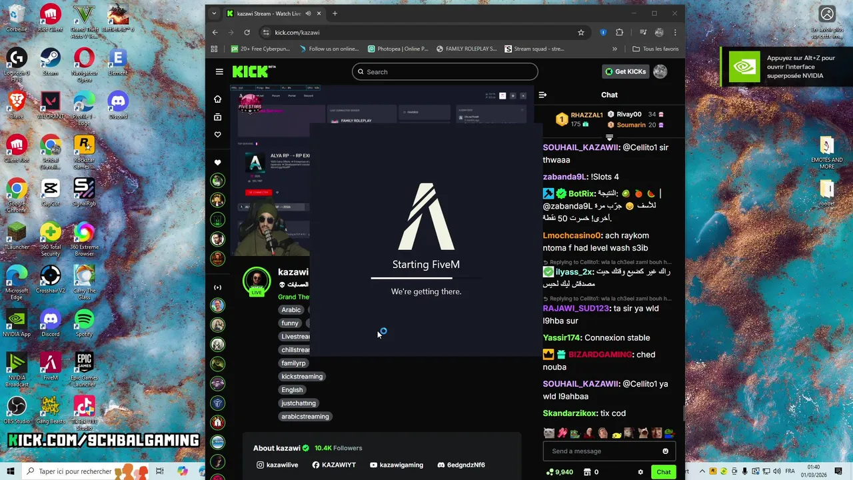The image size is (853, 480).
Task: Select the Steam desktop icon
Action: (x=50, y=62)
